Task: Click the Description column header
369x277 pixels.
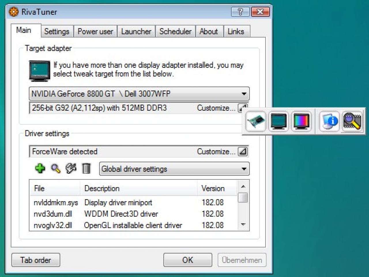Action: [139, 188]
